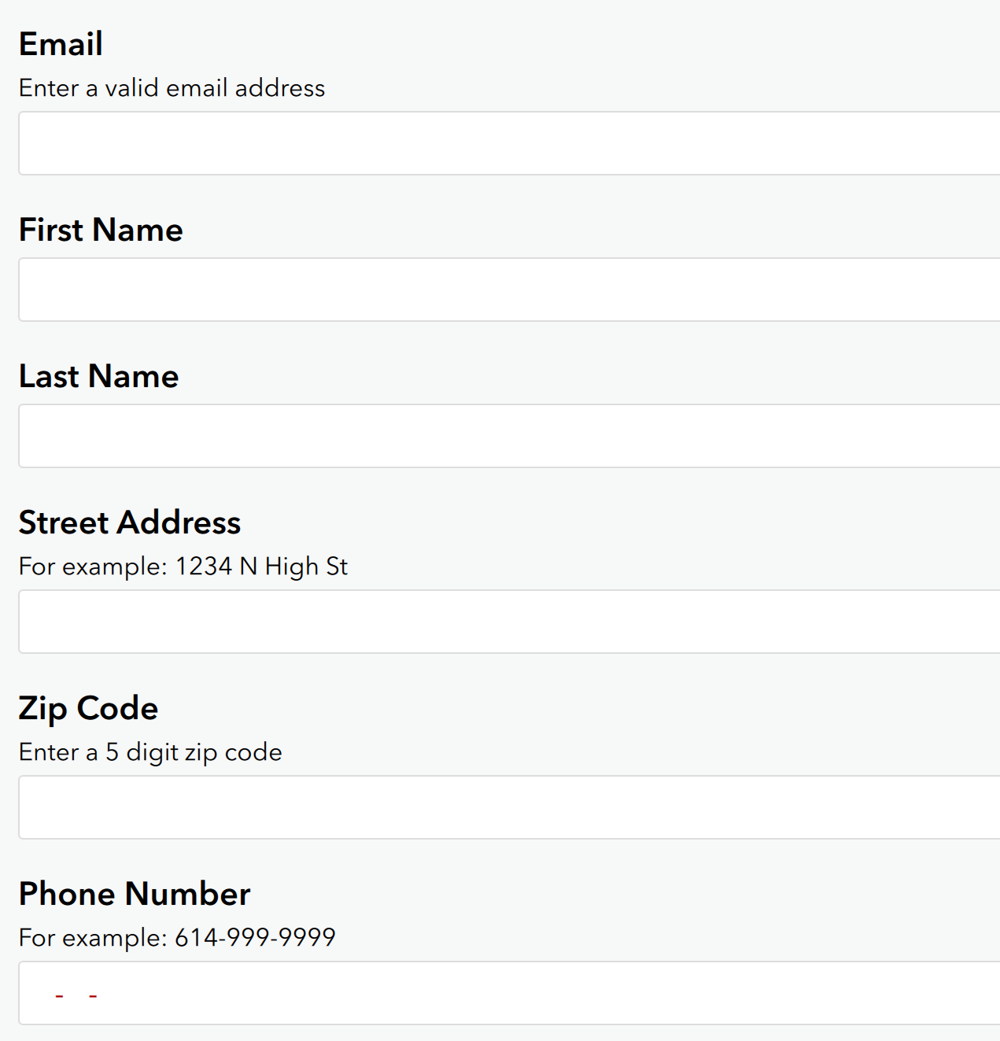Click the '614-999-9999' example hint
Screen dimensions: 1000x1041
pyautogui.click(x=255, y=937)
